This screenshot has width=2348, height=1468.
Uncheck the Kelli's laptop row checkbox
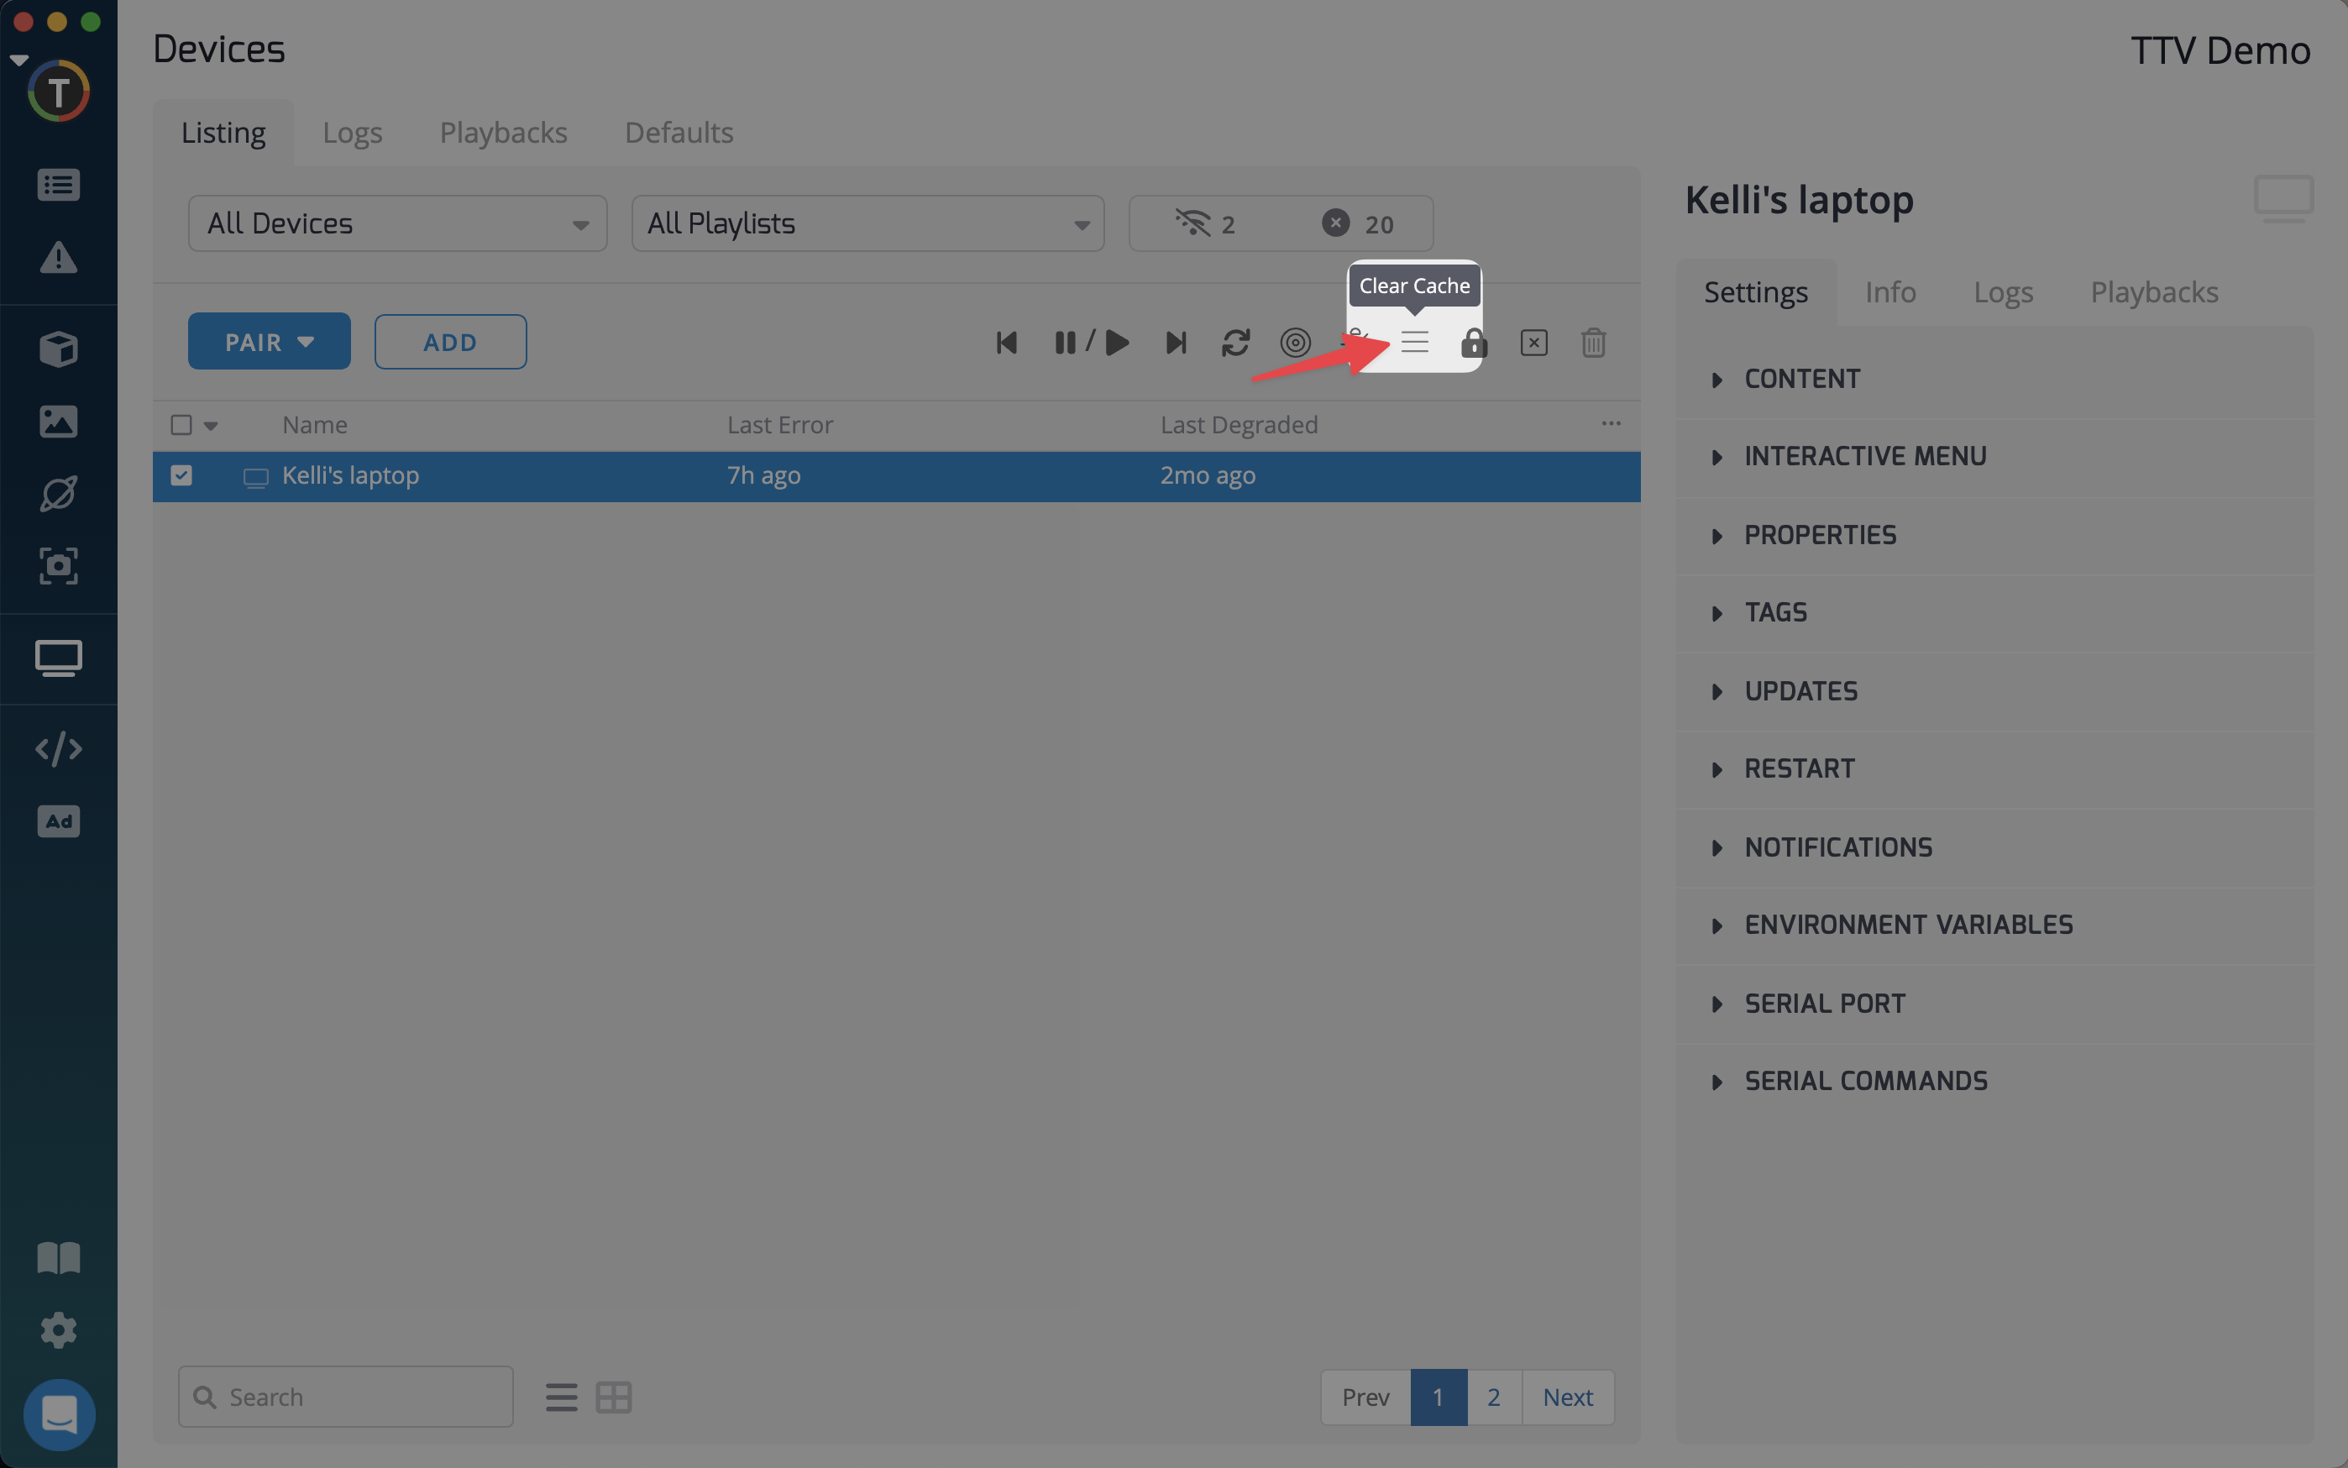(181, 475)
